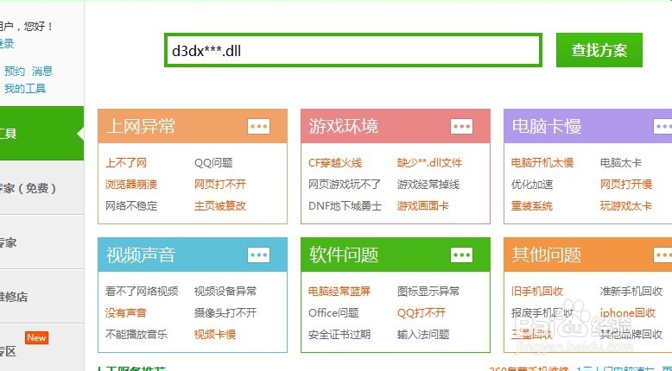Select the 专家（免费）sidebar tab
The image size is (672, 371).
tap(41, 188)
